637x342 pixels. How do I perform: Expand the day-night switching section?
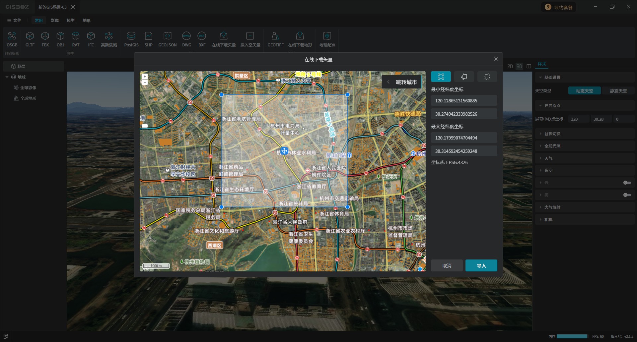(x=552, y=134)
